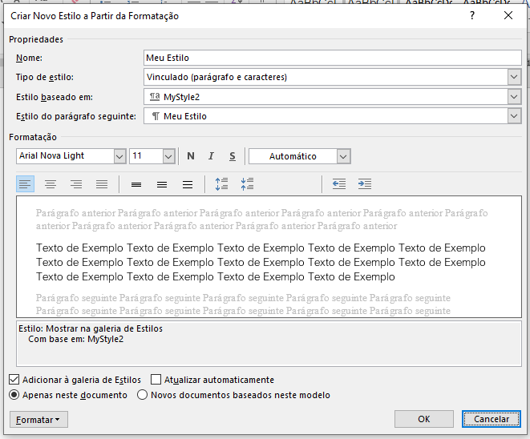Open the Automático font color picker
Image resolution: width=530 pixels, height=439 pixels.
[343, 156]
